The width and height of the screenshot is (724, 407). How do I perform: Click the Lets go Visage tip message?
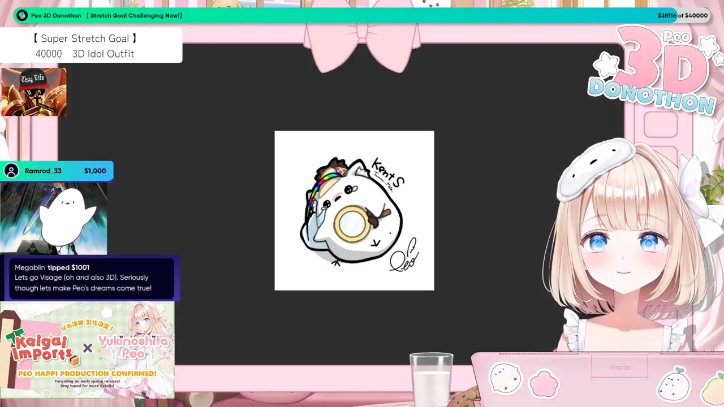point(83,283)
